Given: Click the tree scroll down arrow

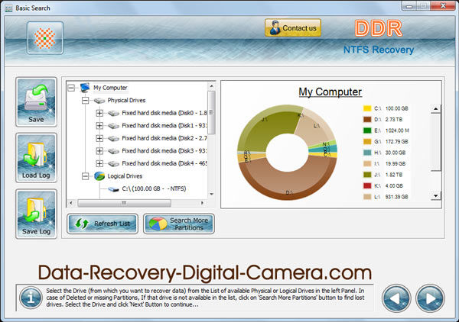Looking at the screenshot, I should click(x=211, y=194).
